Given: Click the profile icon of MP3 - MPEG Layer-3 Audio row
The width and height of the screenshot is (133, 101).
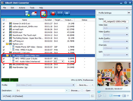Looking at the screenshot, I should coord(13,58).
